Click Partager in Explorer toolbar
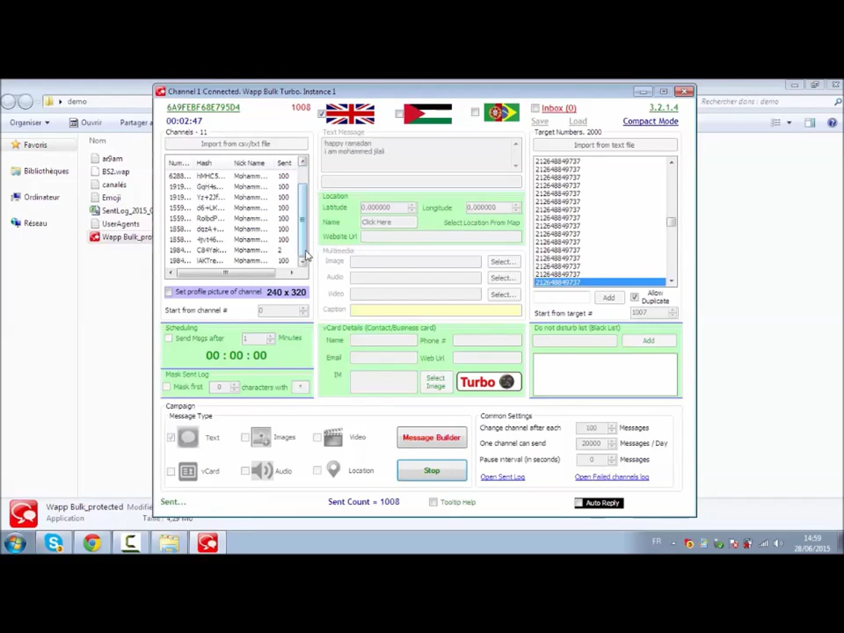Image resolution: width=844 pixels, height=633 pixels. pos(136,123)
